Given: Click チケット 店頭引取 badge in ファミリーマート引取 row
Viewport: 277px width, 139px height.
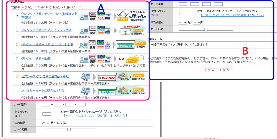Looking at the screenshot, I should [140, 45].
